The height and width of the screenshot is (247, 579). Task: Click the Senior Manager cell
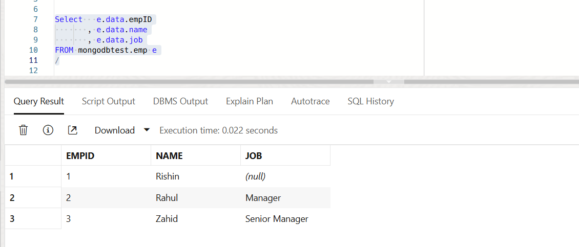pos(277,219)
